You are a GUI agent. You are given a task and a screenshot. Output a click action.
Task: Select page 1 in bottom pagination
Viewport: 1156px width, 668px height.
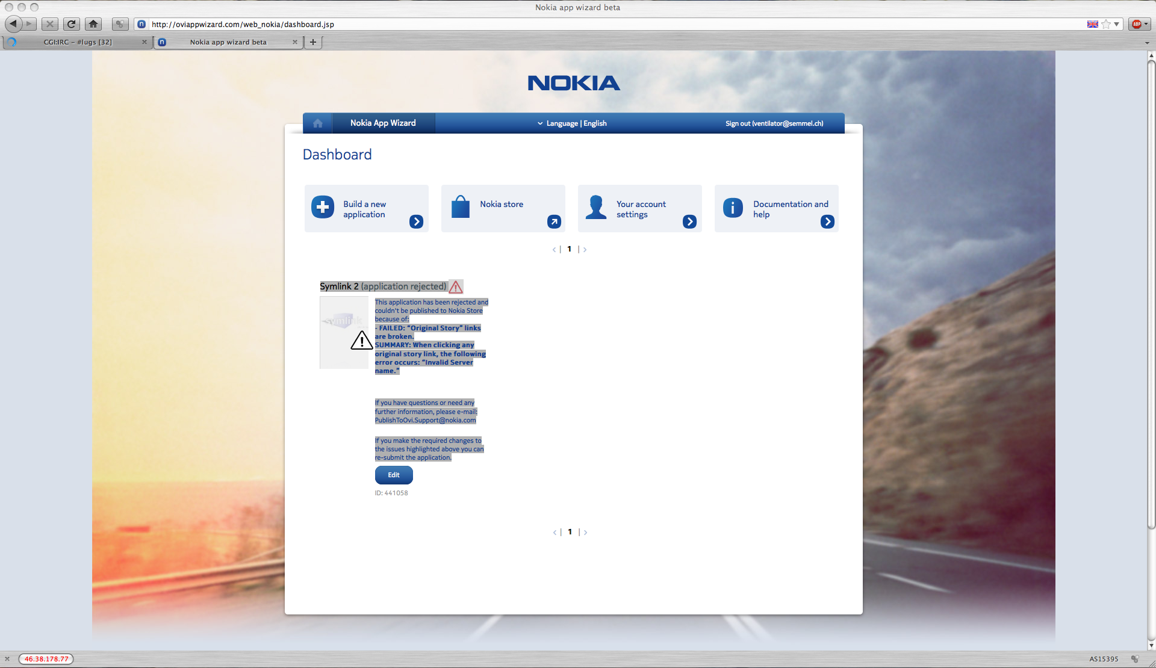click(570, 532)
